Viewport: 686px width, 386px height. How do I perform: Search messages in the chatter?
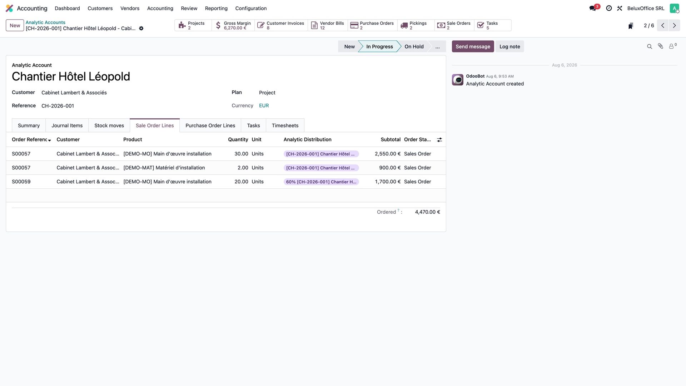tap(650, 46)
